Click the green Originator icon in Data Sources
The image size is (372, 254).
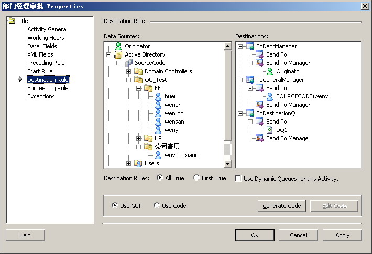118,46
